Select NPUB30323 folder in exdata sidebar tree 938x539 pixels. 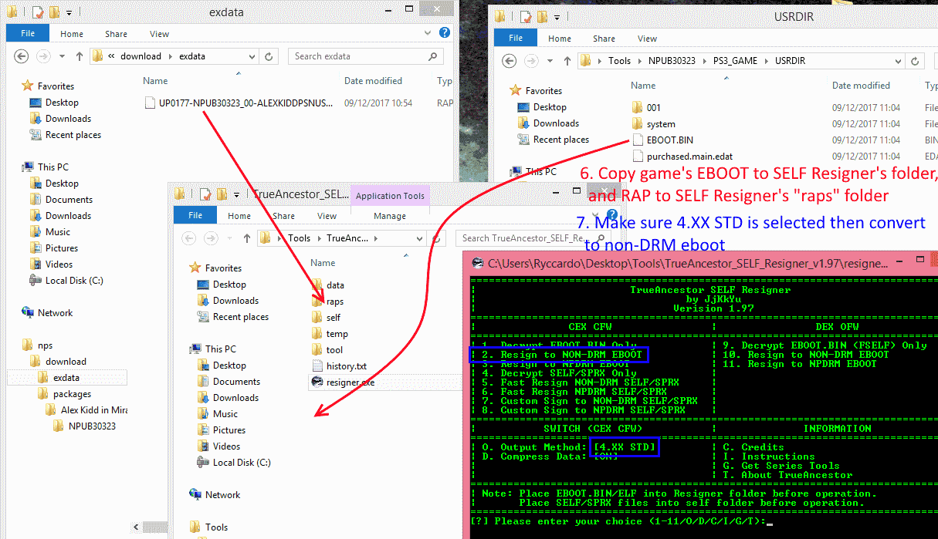(x=91, y=426)
